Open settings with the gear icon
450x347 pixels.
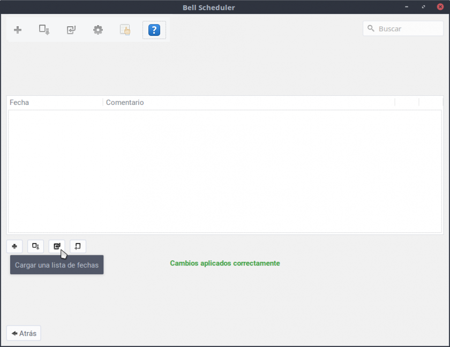(x=98, y=30)
